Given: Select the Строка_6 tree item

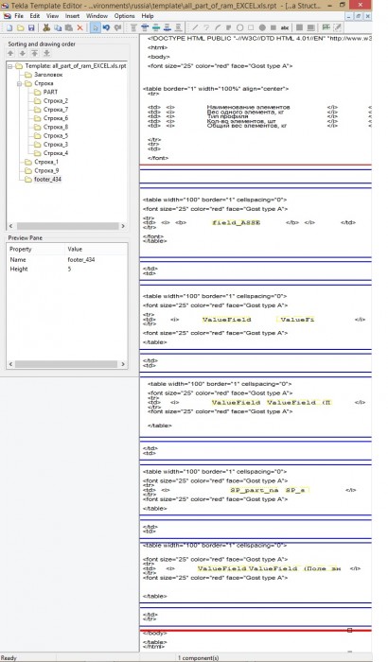Looking at the screenshot, I should (56, 118).
